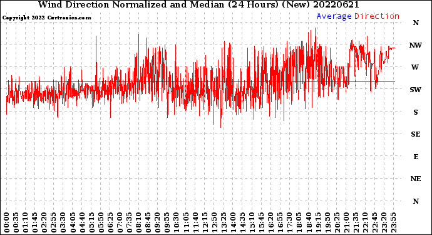Click the 06:25 time label
Screen dimensions: 432x235
tap(110, 223)
